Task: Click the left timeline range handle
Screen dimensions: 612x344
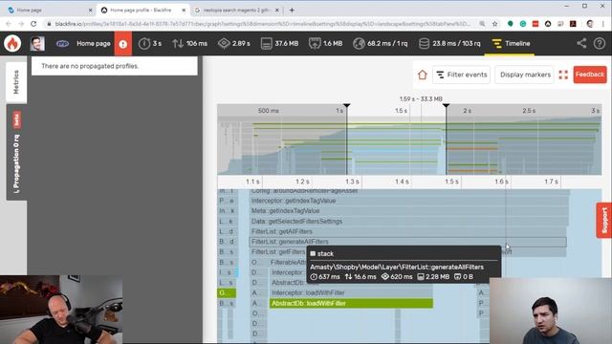Action: [x=346, y=106]
